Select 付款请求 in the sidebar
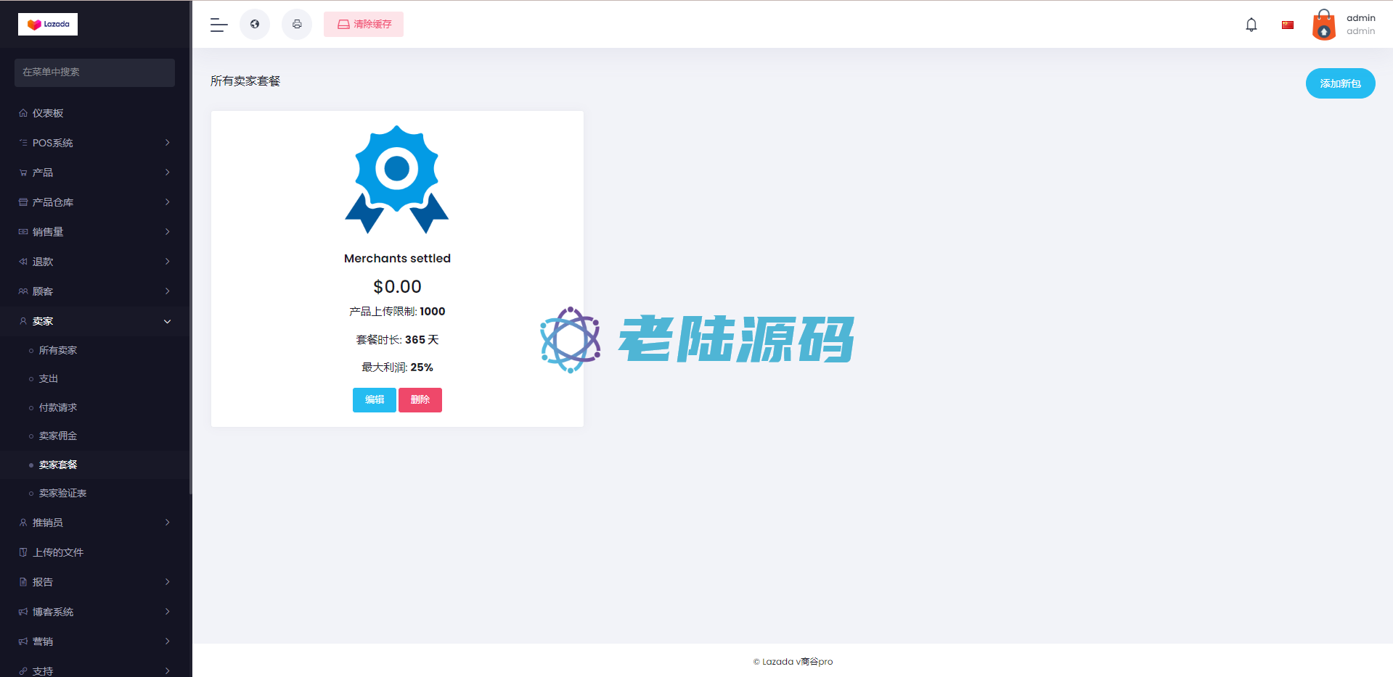Screen dimensions: 1393x677 pos(58,407)
